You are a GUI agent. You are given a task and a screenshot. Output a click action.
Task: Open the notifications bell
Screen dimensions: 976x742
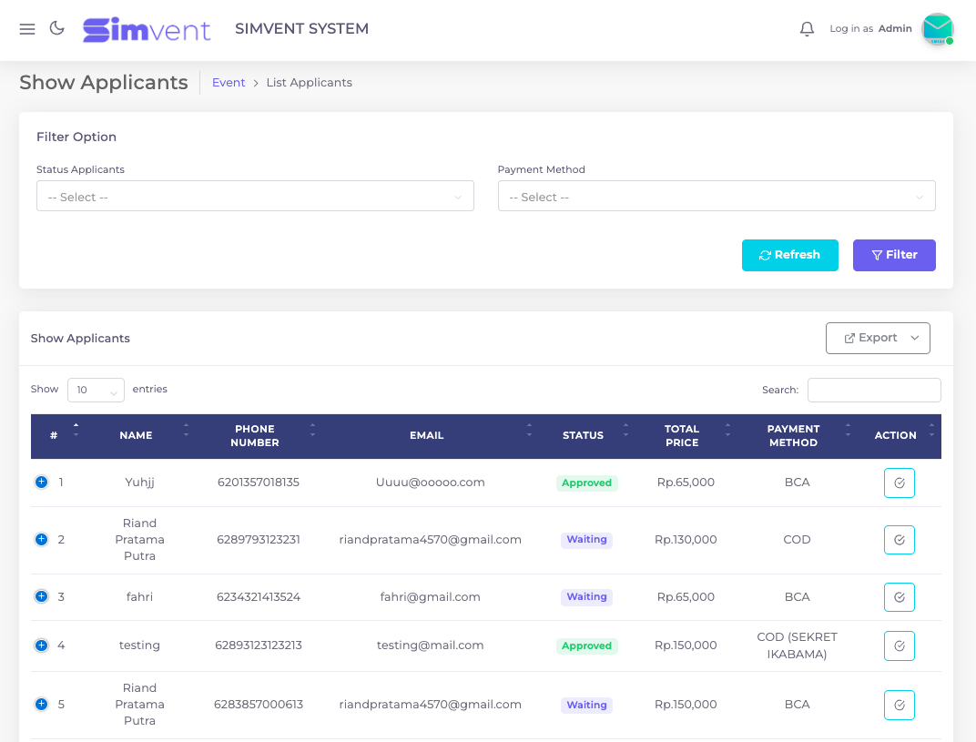(807, 29)
